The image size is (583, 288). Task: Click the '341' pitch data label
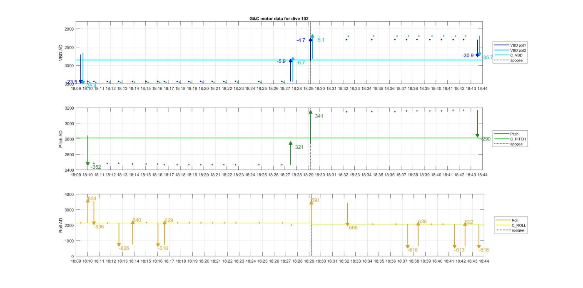tap(319, 116)
